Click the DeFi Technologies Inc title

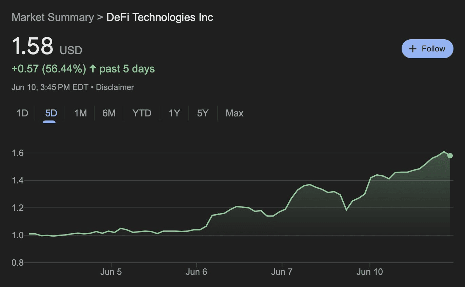[160, 17]
